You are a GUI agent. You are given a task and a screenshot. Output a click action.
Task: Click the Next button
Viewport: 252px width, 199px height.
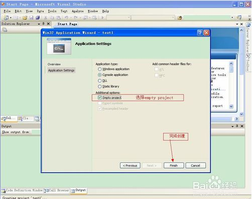tap(152, 165)
